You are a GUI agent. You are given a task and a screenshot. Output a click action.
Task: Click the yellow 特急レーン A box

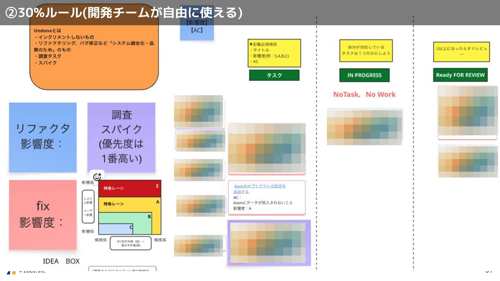pyautogui.click(x=129, y=204)
